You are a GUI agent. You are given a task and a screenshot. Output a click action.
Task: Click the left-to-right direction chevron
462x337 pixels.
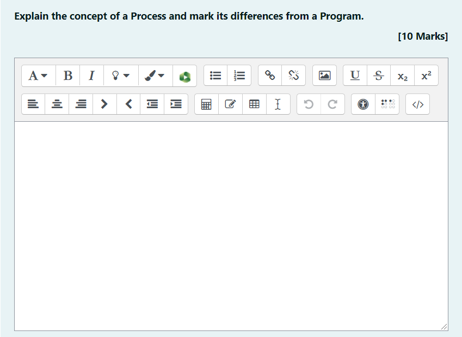[x=104, y=104]
